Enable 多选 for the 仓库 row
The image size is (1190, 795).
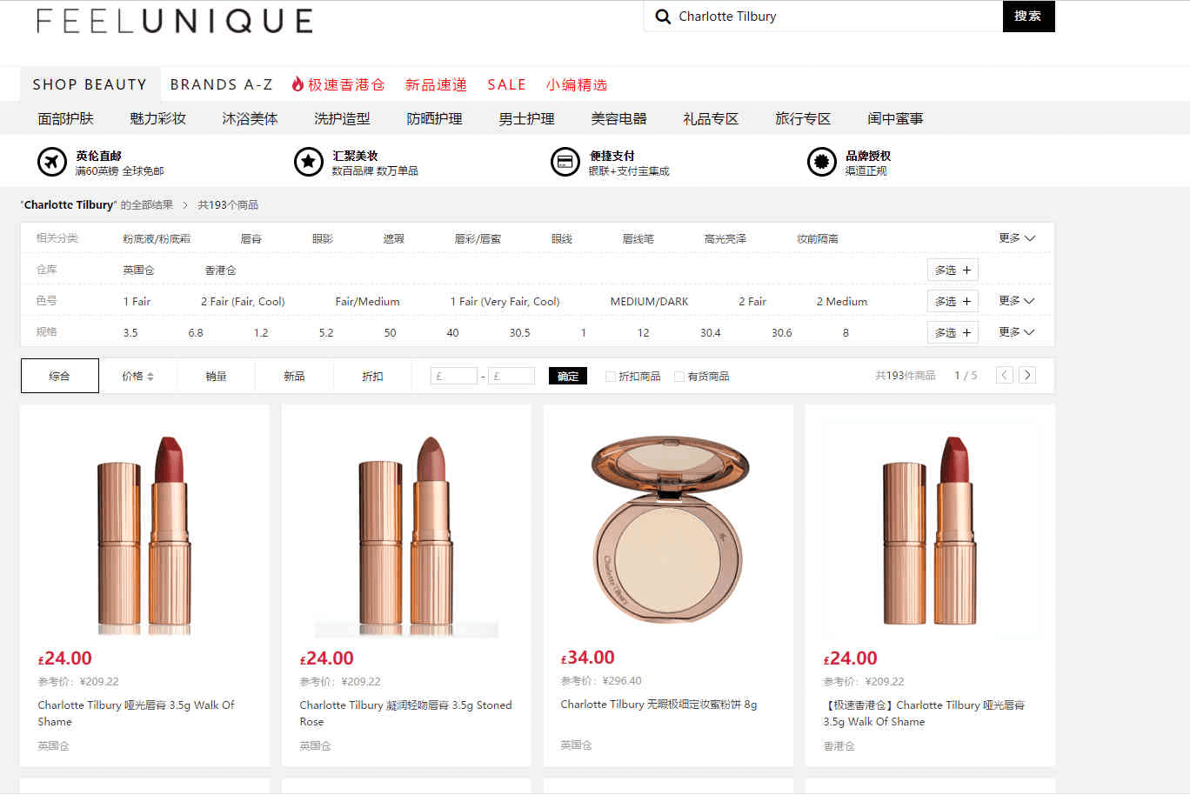(953, 271)
